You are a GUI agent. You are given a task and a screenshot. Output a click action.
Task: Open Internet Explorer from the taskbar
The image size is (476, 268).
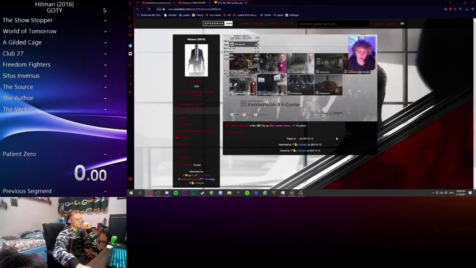(265, 193)
